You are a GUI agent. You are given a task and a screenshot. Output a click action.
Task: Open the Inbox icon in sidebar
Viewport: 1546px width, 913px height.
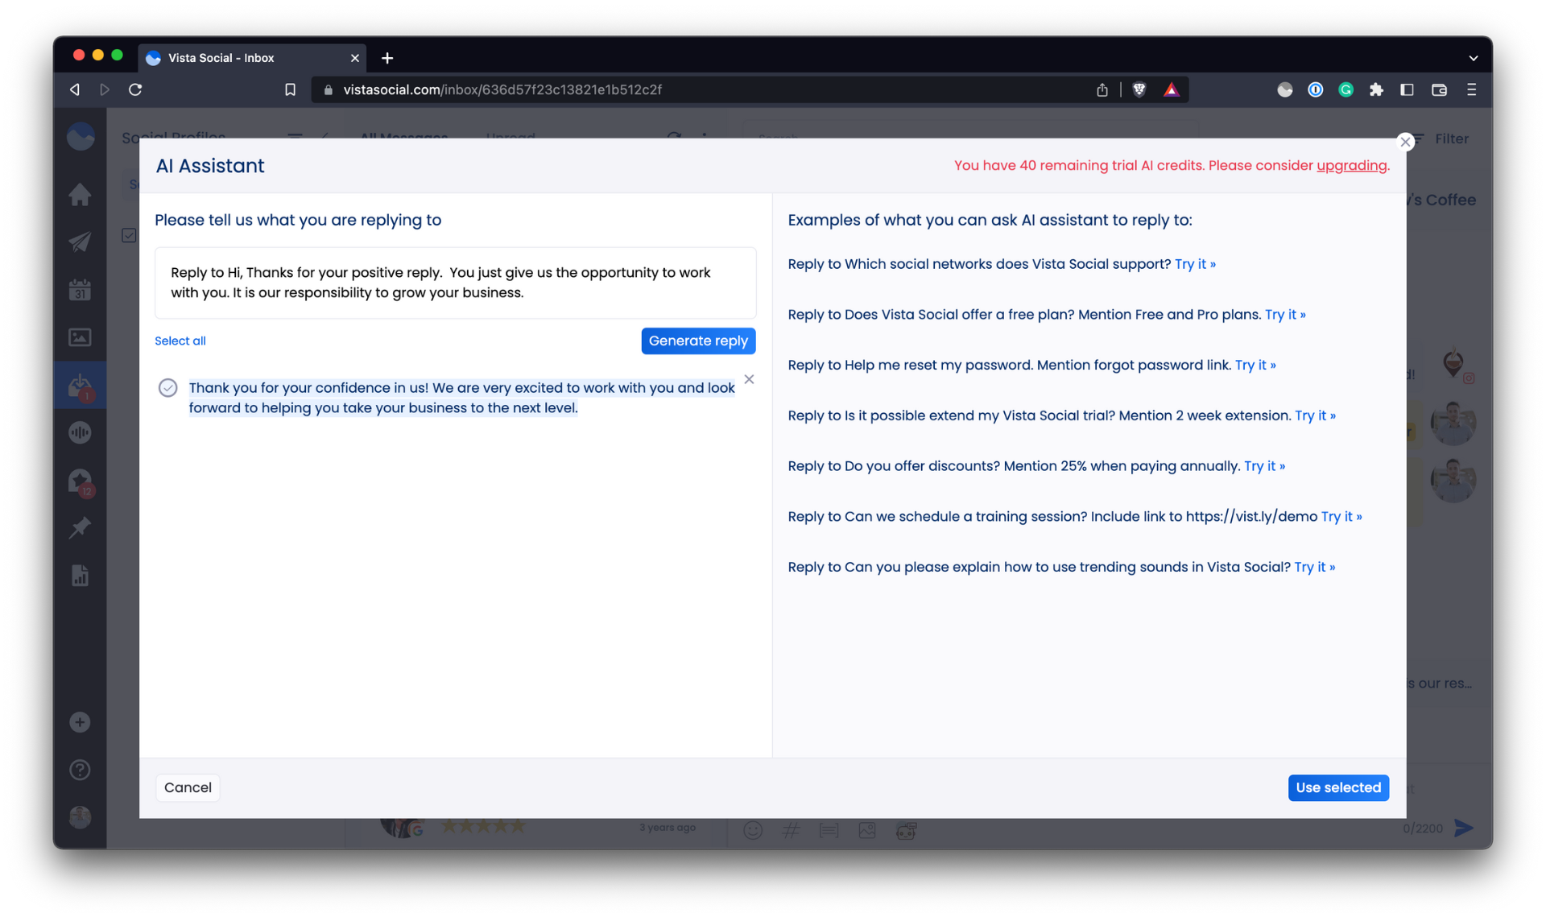[x=80, y=386]
